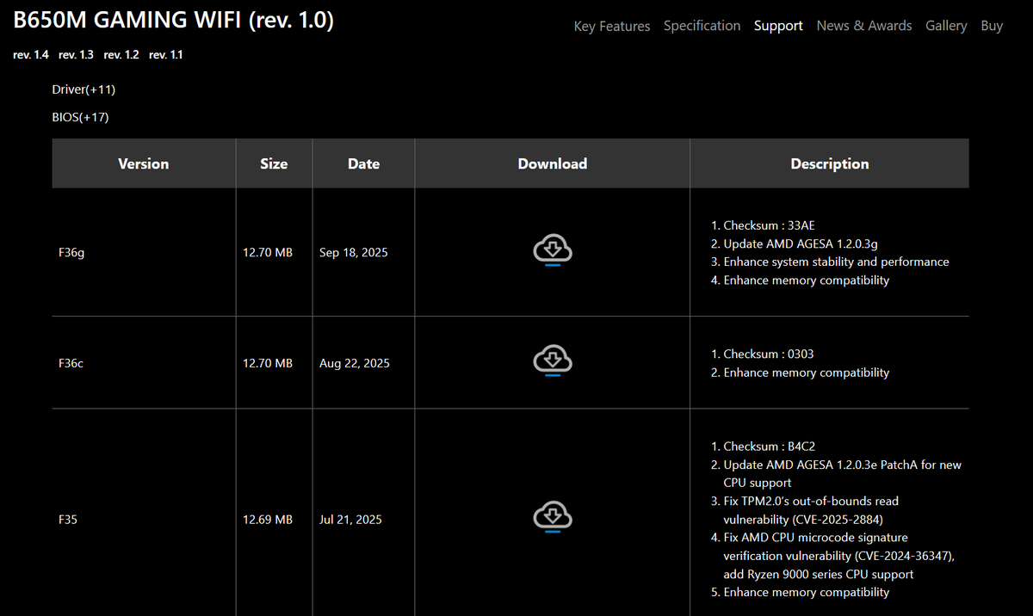Click the Date column header

363,163
